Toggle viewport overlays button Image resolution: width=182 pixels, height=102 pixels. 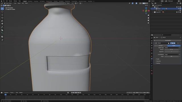tap(136, 3)
